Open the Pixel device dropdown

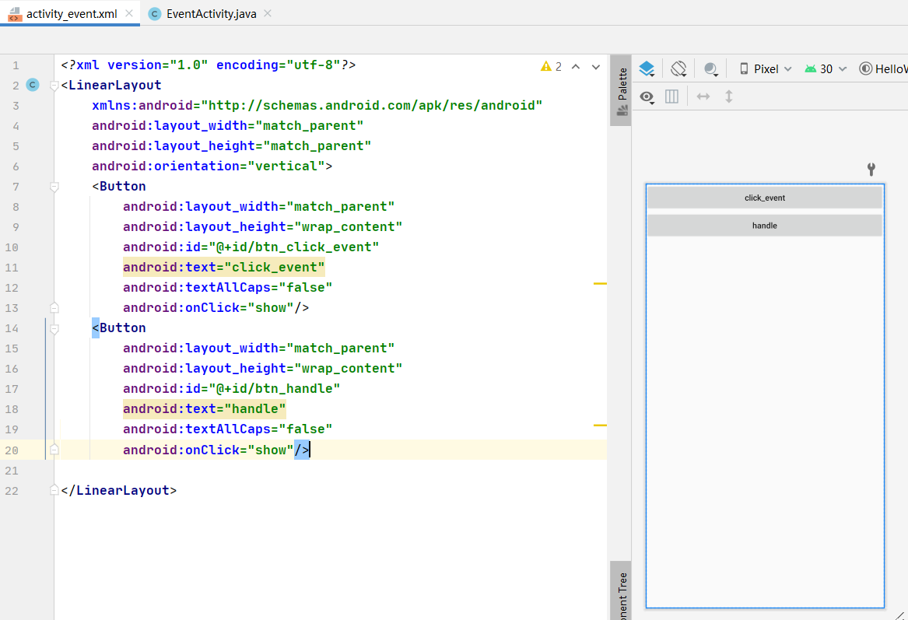pos(766,69)
